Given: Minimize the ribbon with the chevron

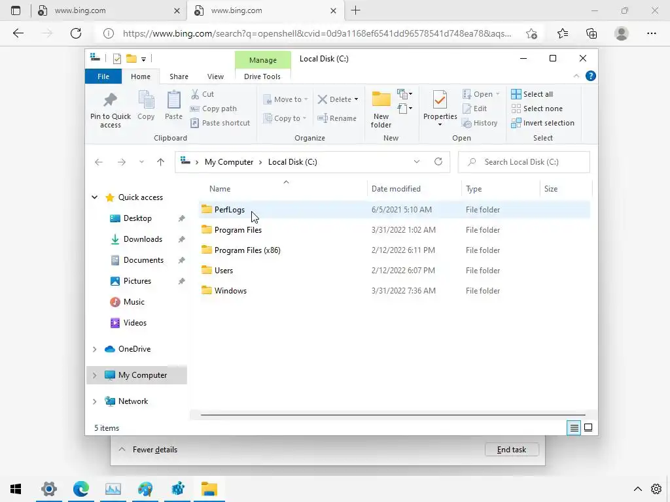Looking at the screenshot, I should (x=576, y=76).
